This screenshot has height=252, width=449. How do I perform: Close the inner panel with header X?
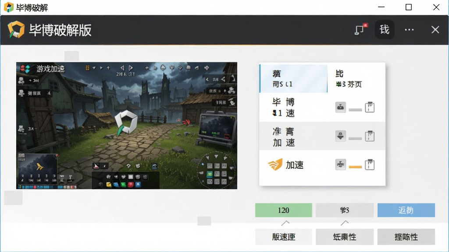[435, 29]
